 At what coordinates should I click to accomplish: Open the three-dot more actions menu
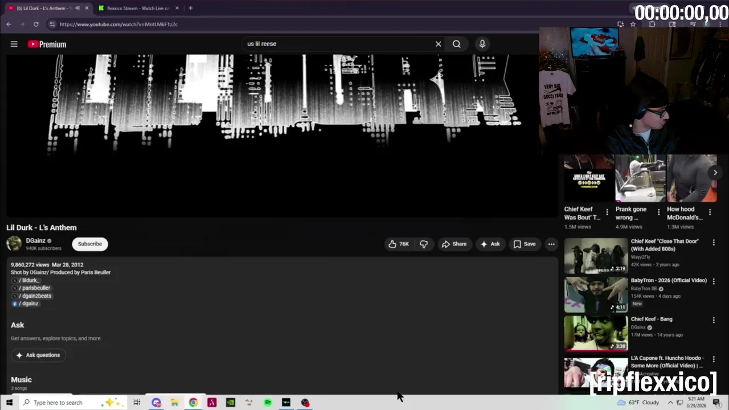pyautogui.click(x=551, y=244)
